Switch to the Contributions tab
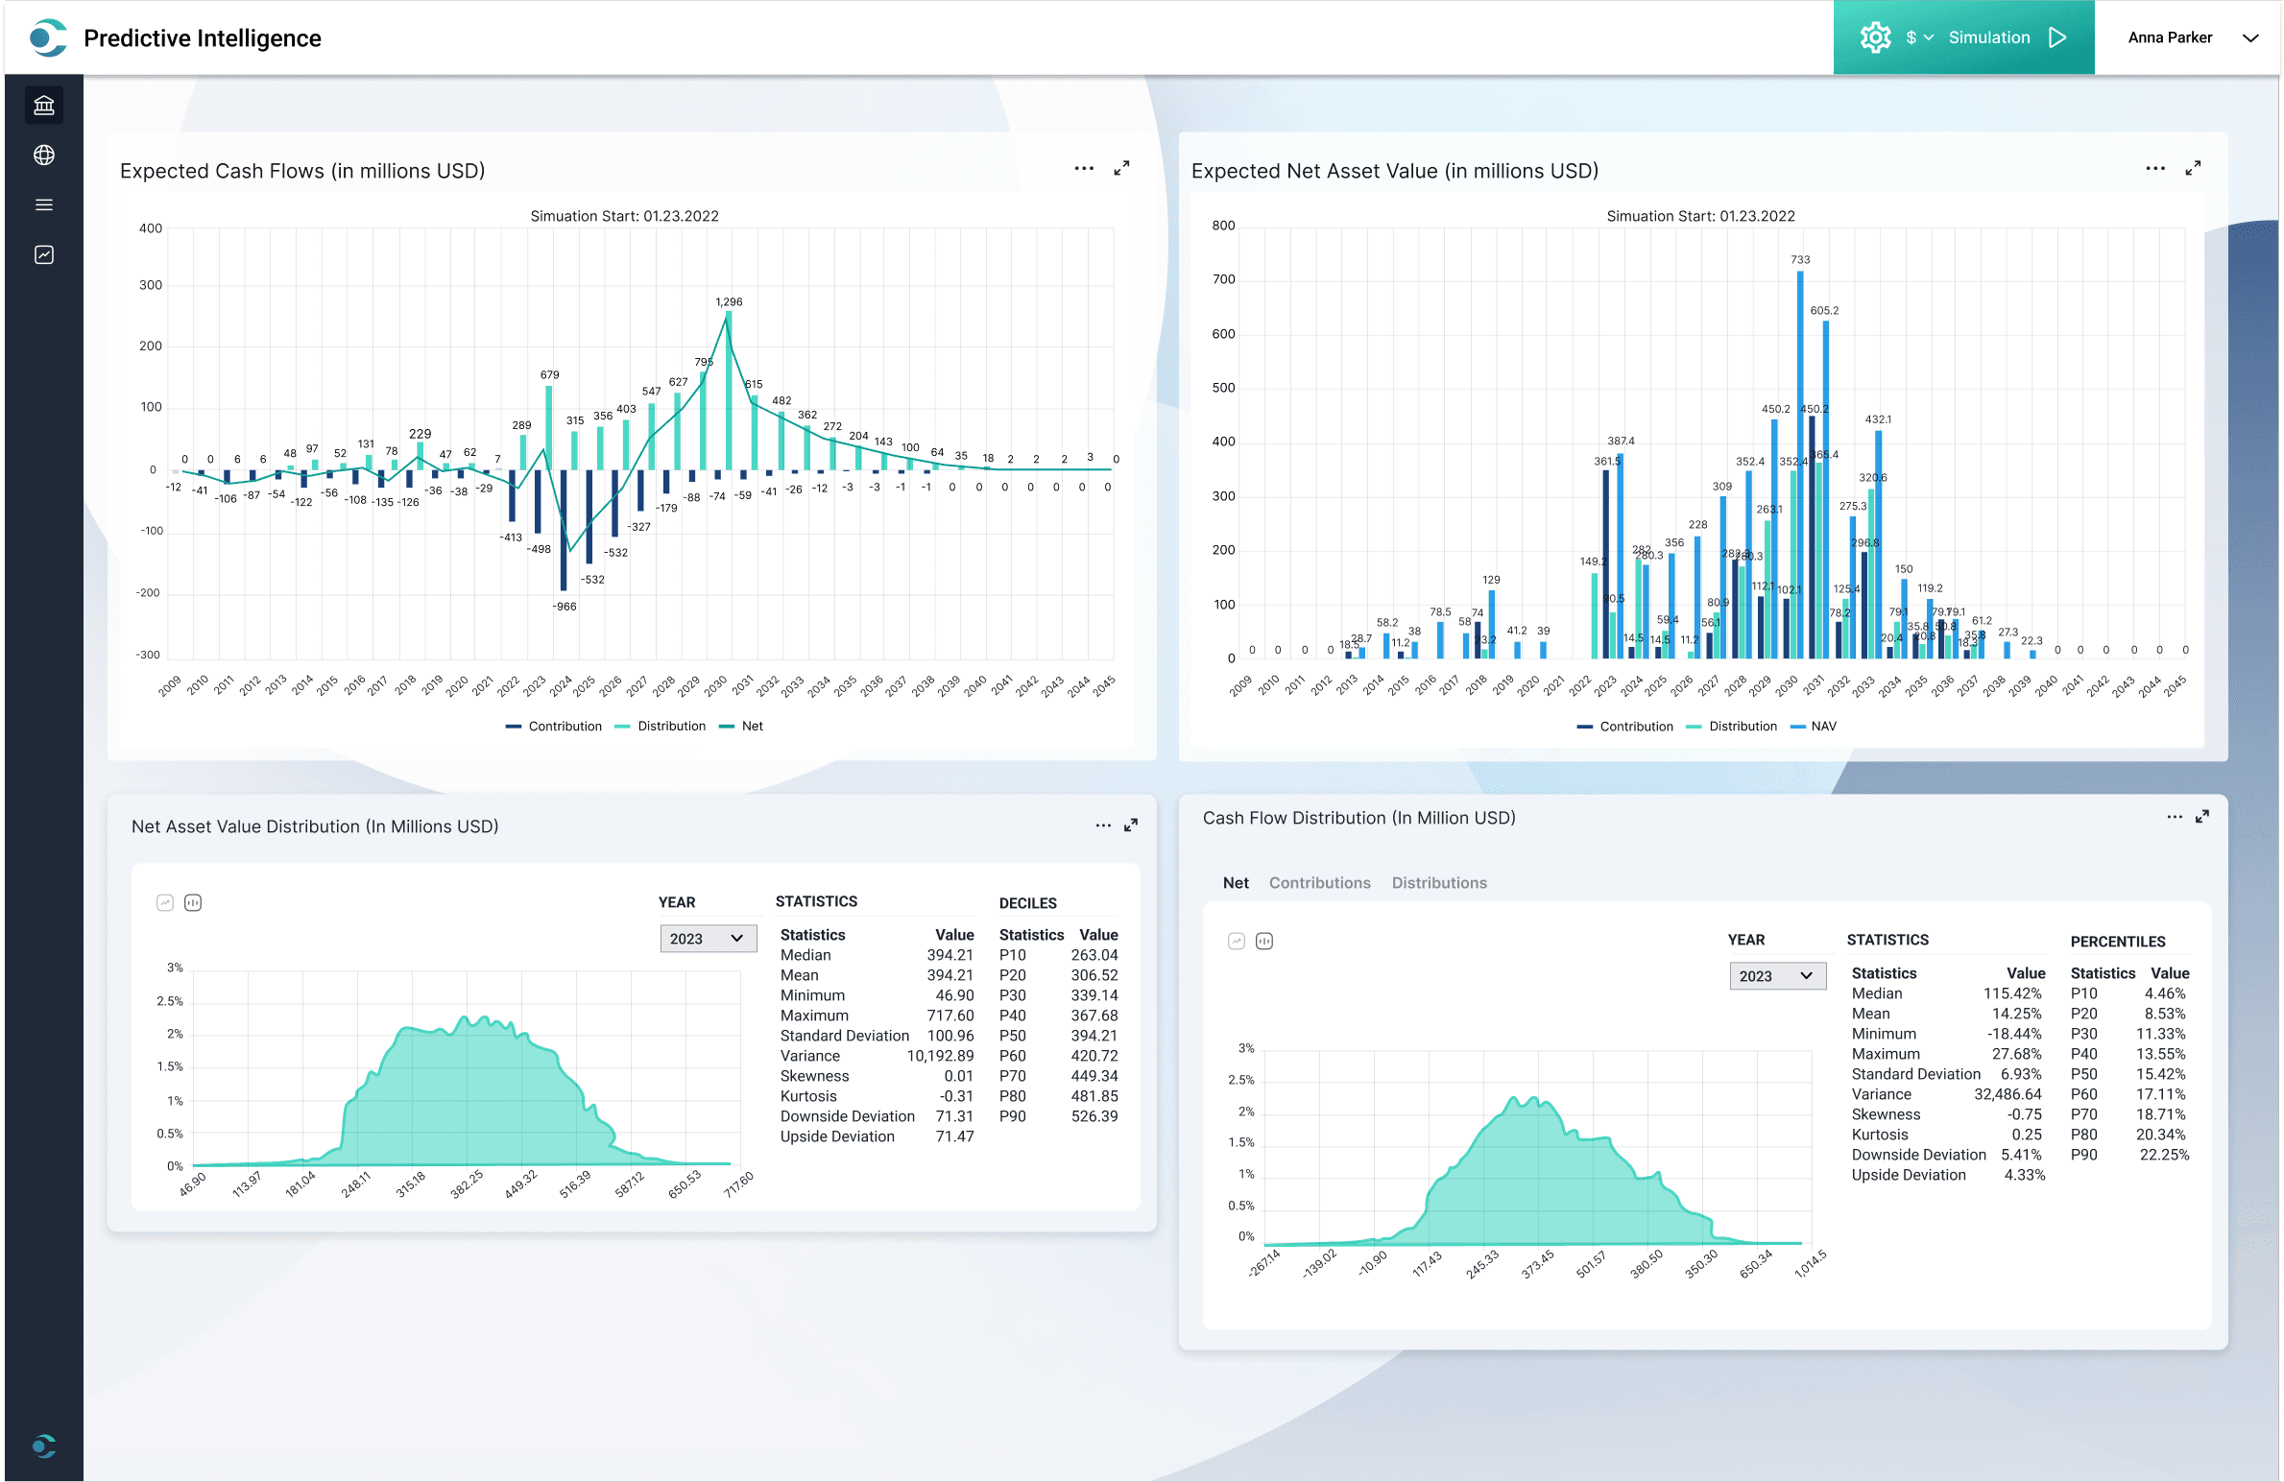2284x1482 pixels. pos(1319,883)
